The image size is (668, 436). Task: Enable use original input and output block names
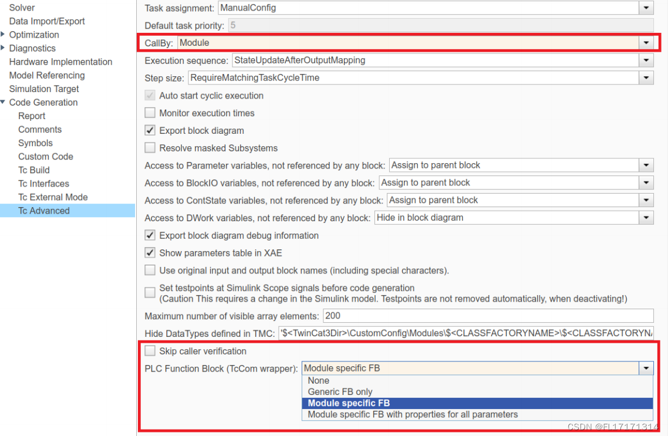pos(150,271)
